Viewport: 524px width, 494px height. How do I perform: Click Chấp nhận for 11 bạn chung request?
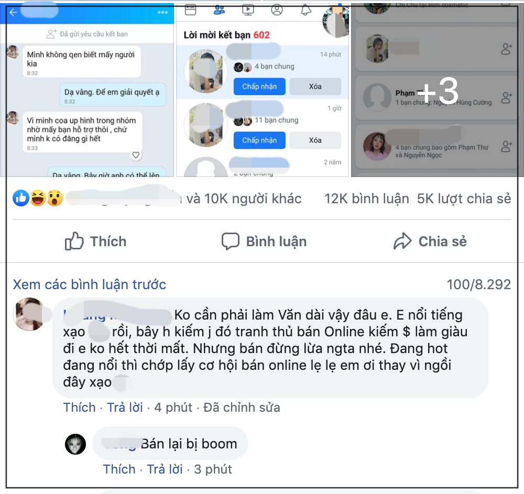[x=259, y=140]
